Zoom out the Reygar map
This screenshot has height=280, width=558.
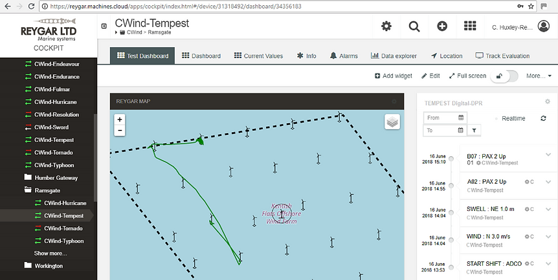120,130
